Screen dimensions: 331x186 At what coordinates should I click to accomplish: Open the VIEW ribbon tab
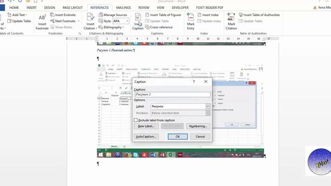pyautogui.click(x=160, y=8)
